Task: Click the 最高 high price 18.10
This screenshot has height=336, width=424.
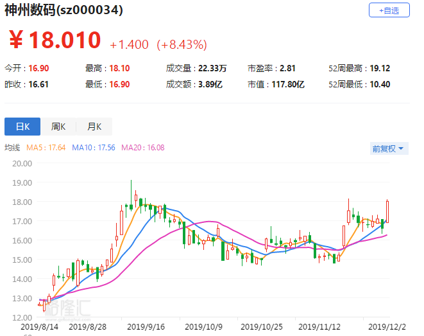Action: click(119, 68)
